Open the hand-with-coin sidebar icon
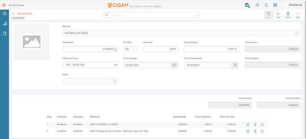 [x=5, y=24]
